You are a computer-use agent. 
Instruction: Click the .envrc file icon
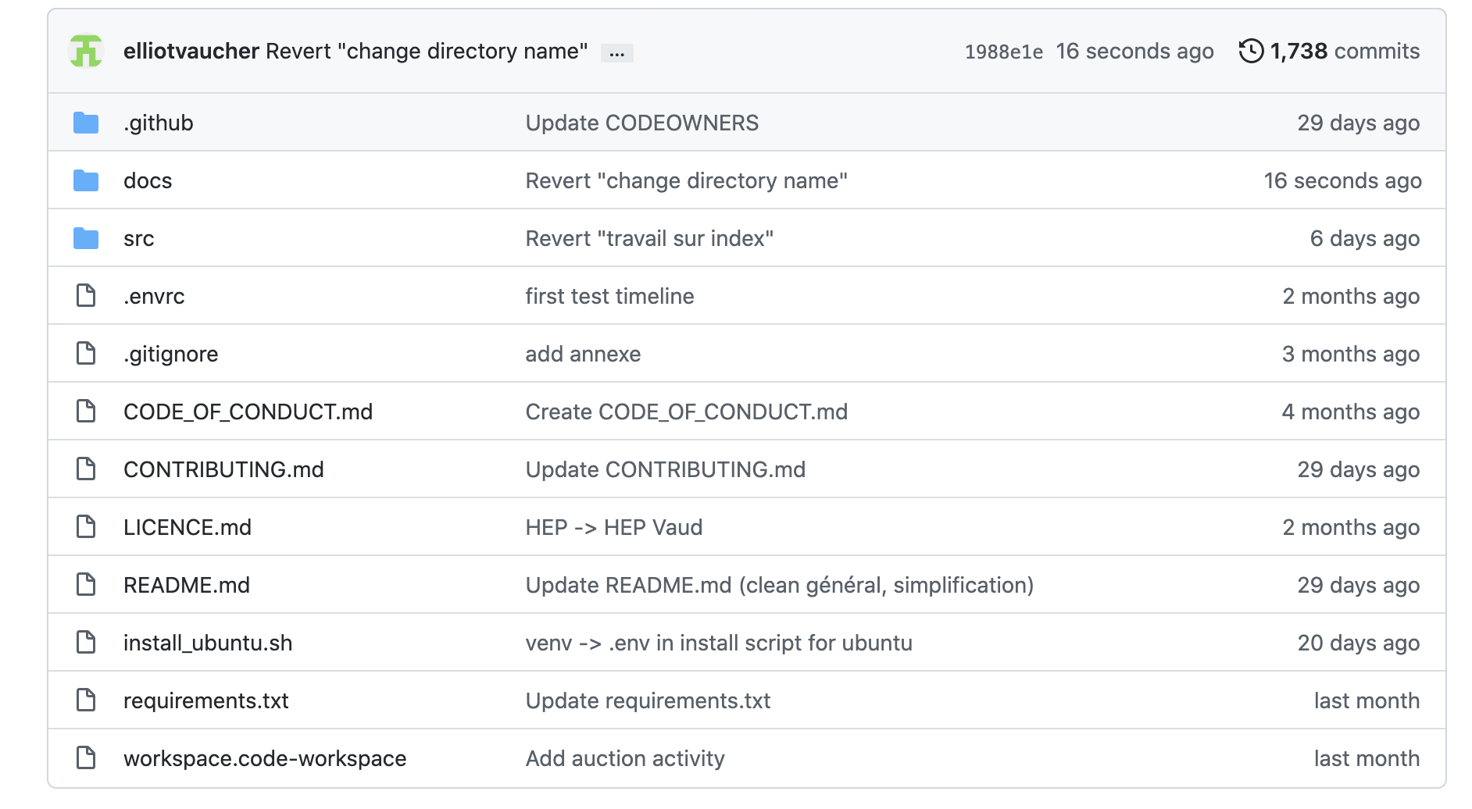click(x=86, y=296)
